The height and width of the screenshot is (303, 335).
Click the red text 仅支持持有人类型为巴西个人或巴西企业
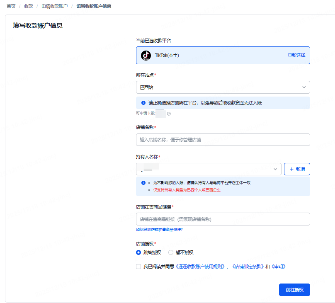tap(187, 190)
